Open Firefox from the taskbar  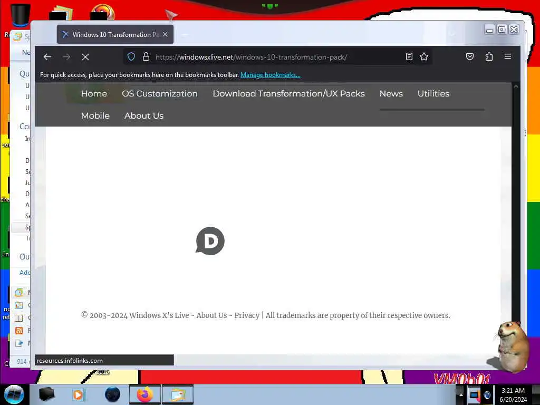[144, 394]
